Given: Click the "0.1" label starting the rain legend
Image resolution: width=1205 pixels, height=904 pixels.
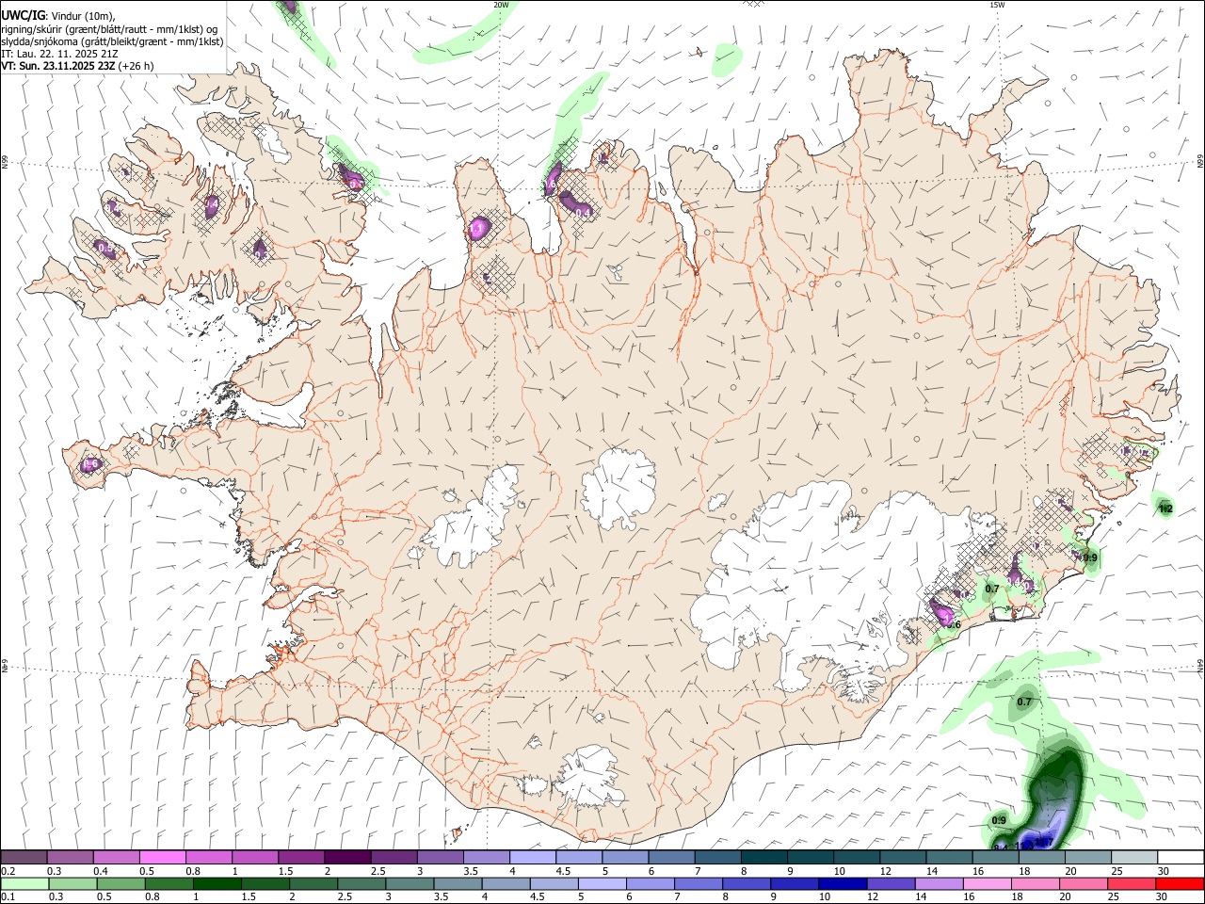Looking at the screenshot, I should coord(8,896).
